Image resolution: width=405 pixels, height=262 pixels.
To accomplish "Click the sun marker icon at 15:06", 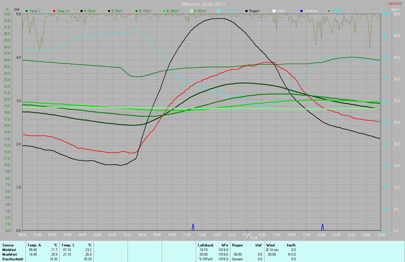I will pyautogui.click(x=248, y=238).
